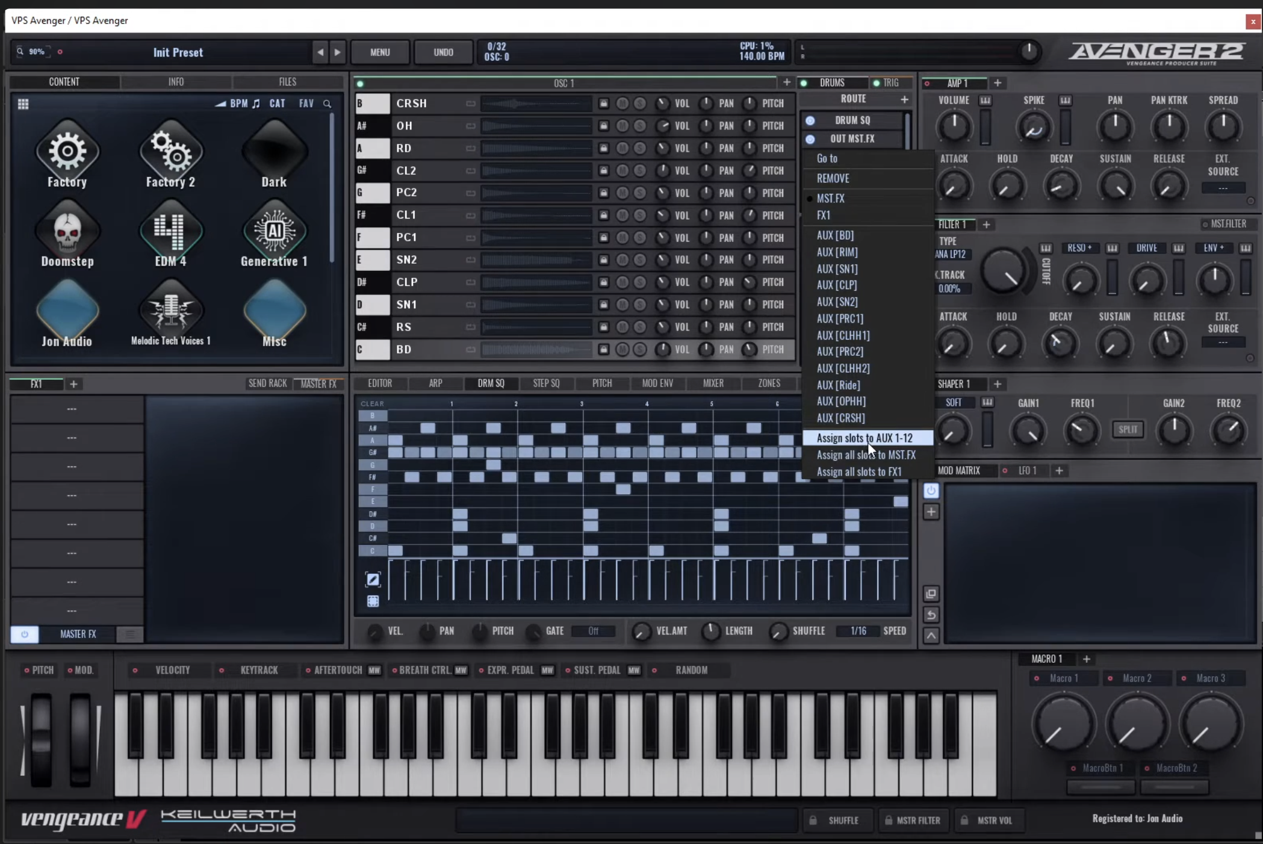This screenshot has height=844, width=1263.
Task: Click the grid view icon in Content
Action: [23, 104]
